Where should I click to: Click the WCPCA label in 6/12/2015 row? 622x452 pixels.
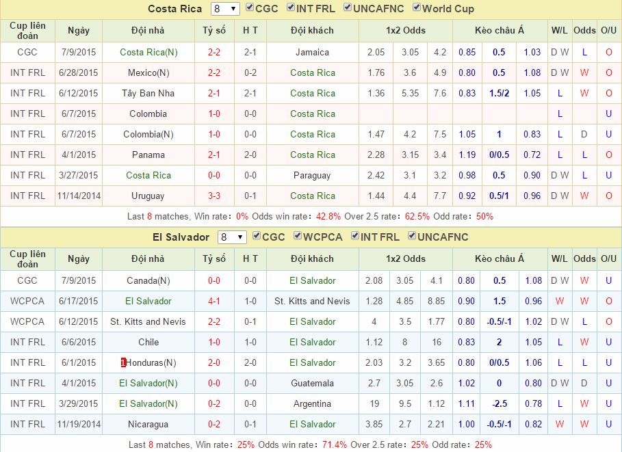pos(27,321)
